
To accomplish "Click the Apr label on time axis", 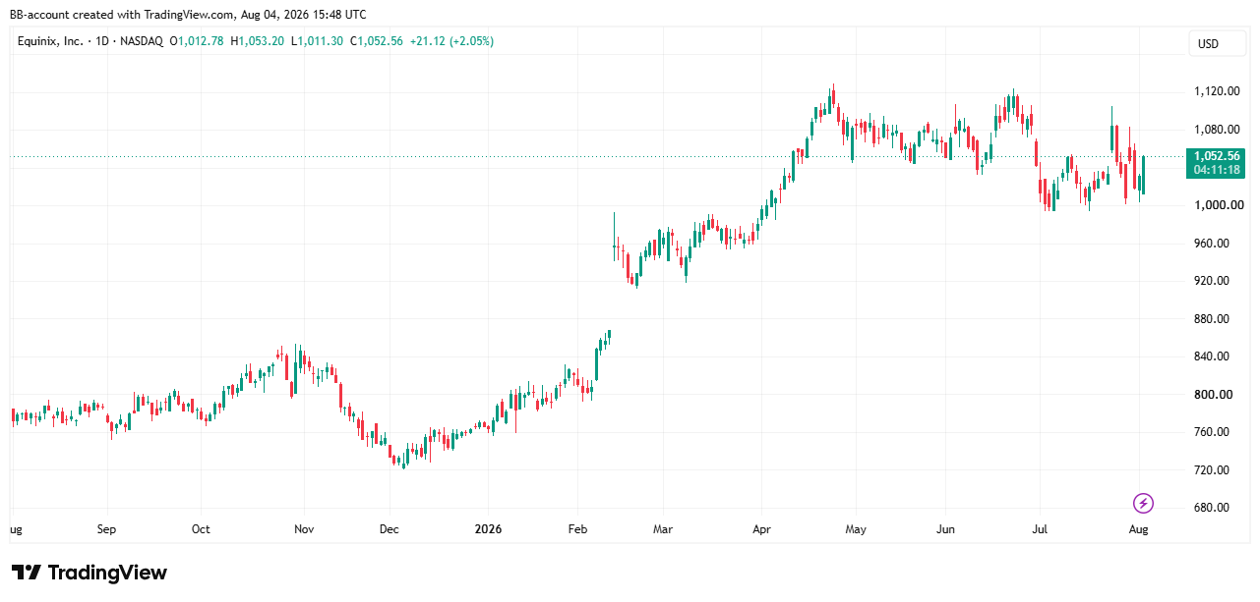I will 759,529.
